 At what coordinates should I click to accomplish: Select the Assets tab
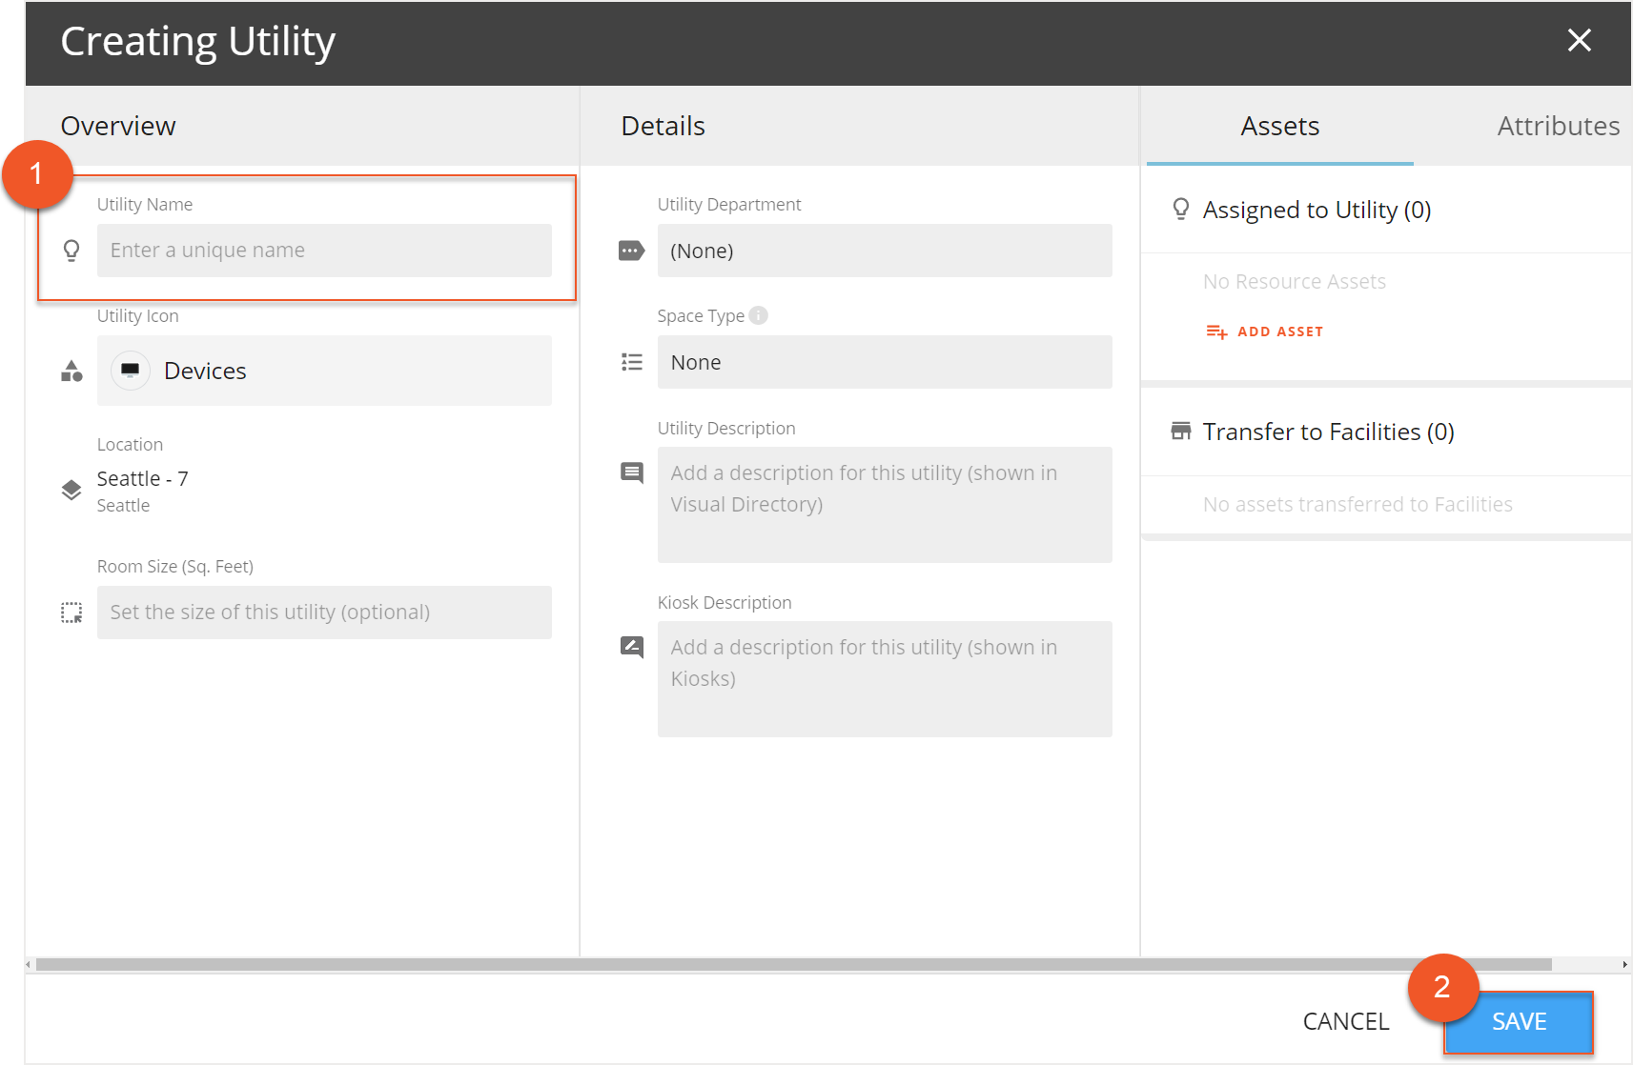(x=1279, y=126)
